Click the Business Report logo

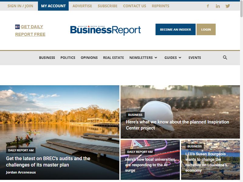tap(105, 30)
